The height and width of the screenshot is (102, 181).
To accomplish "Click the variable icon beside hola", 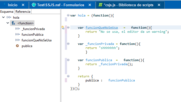I will 9,17.
